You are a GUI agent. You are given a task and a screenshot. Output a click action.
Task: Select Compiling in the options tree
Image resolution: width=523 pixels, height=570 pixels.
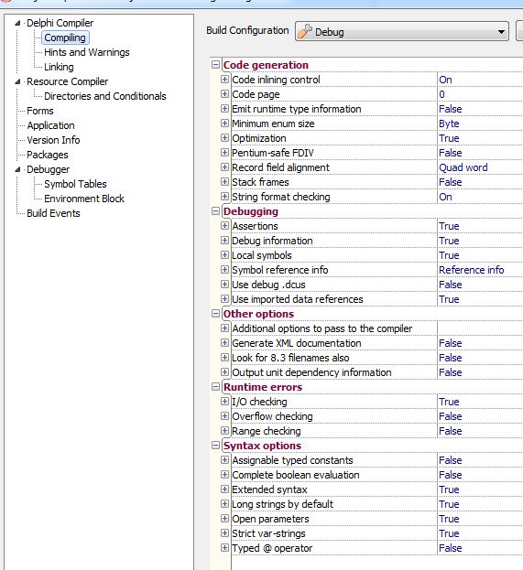[65, 38]
